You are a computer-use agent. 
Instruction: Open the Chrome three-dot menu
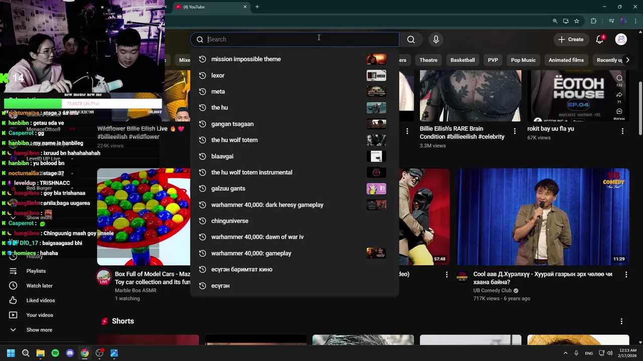(635, 21)
